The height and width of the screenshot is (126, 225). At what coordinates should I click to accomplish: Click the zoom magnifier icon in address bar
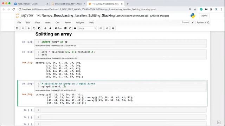[190, 9]
